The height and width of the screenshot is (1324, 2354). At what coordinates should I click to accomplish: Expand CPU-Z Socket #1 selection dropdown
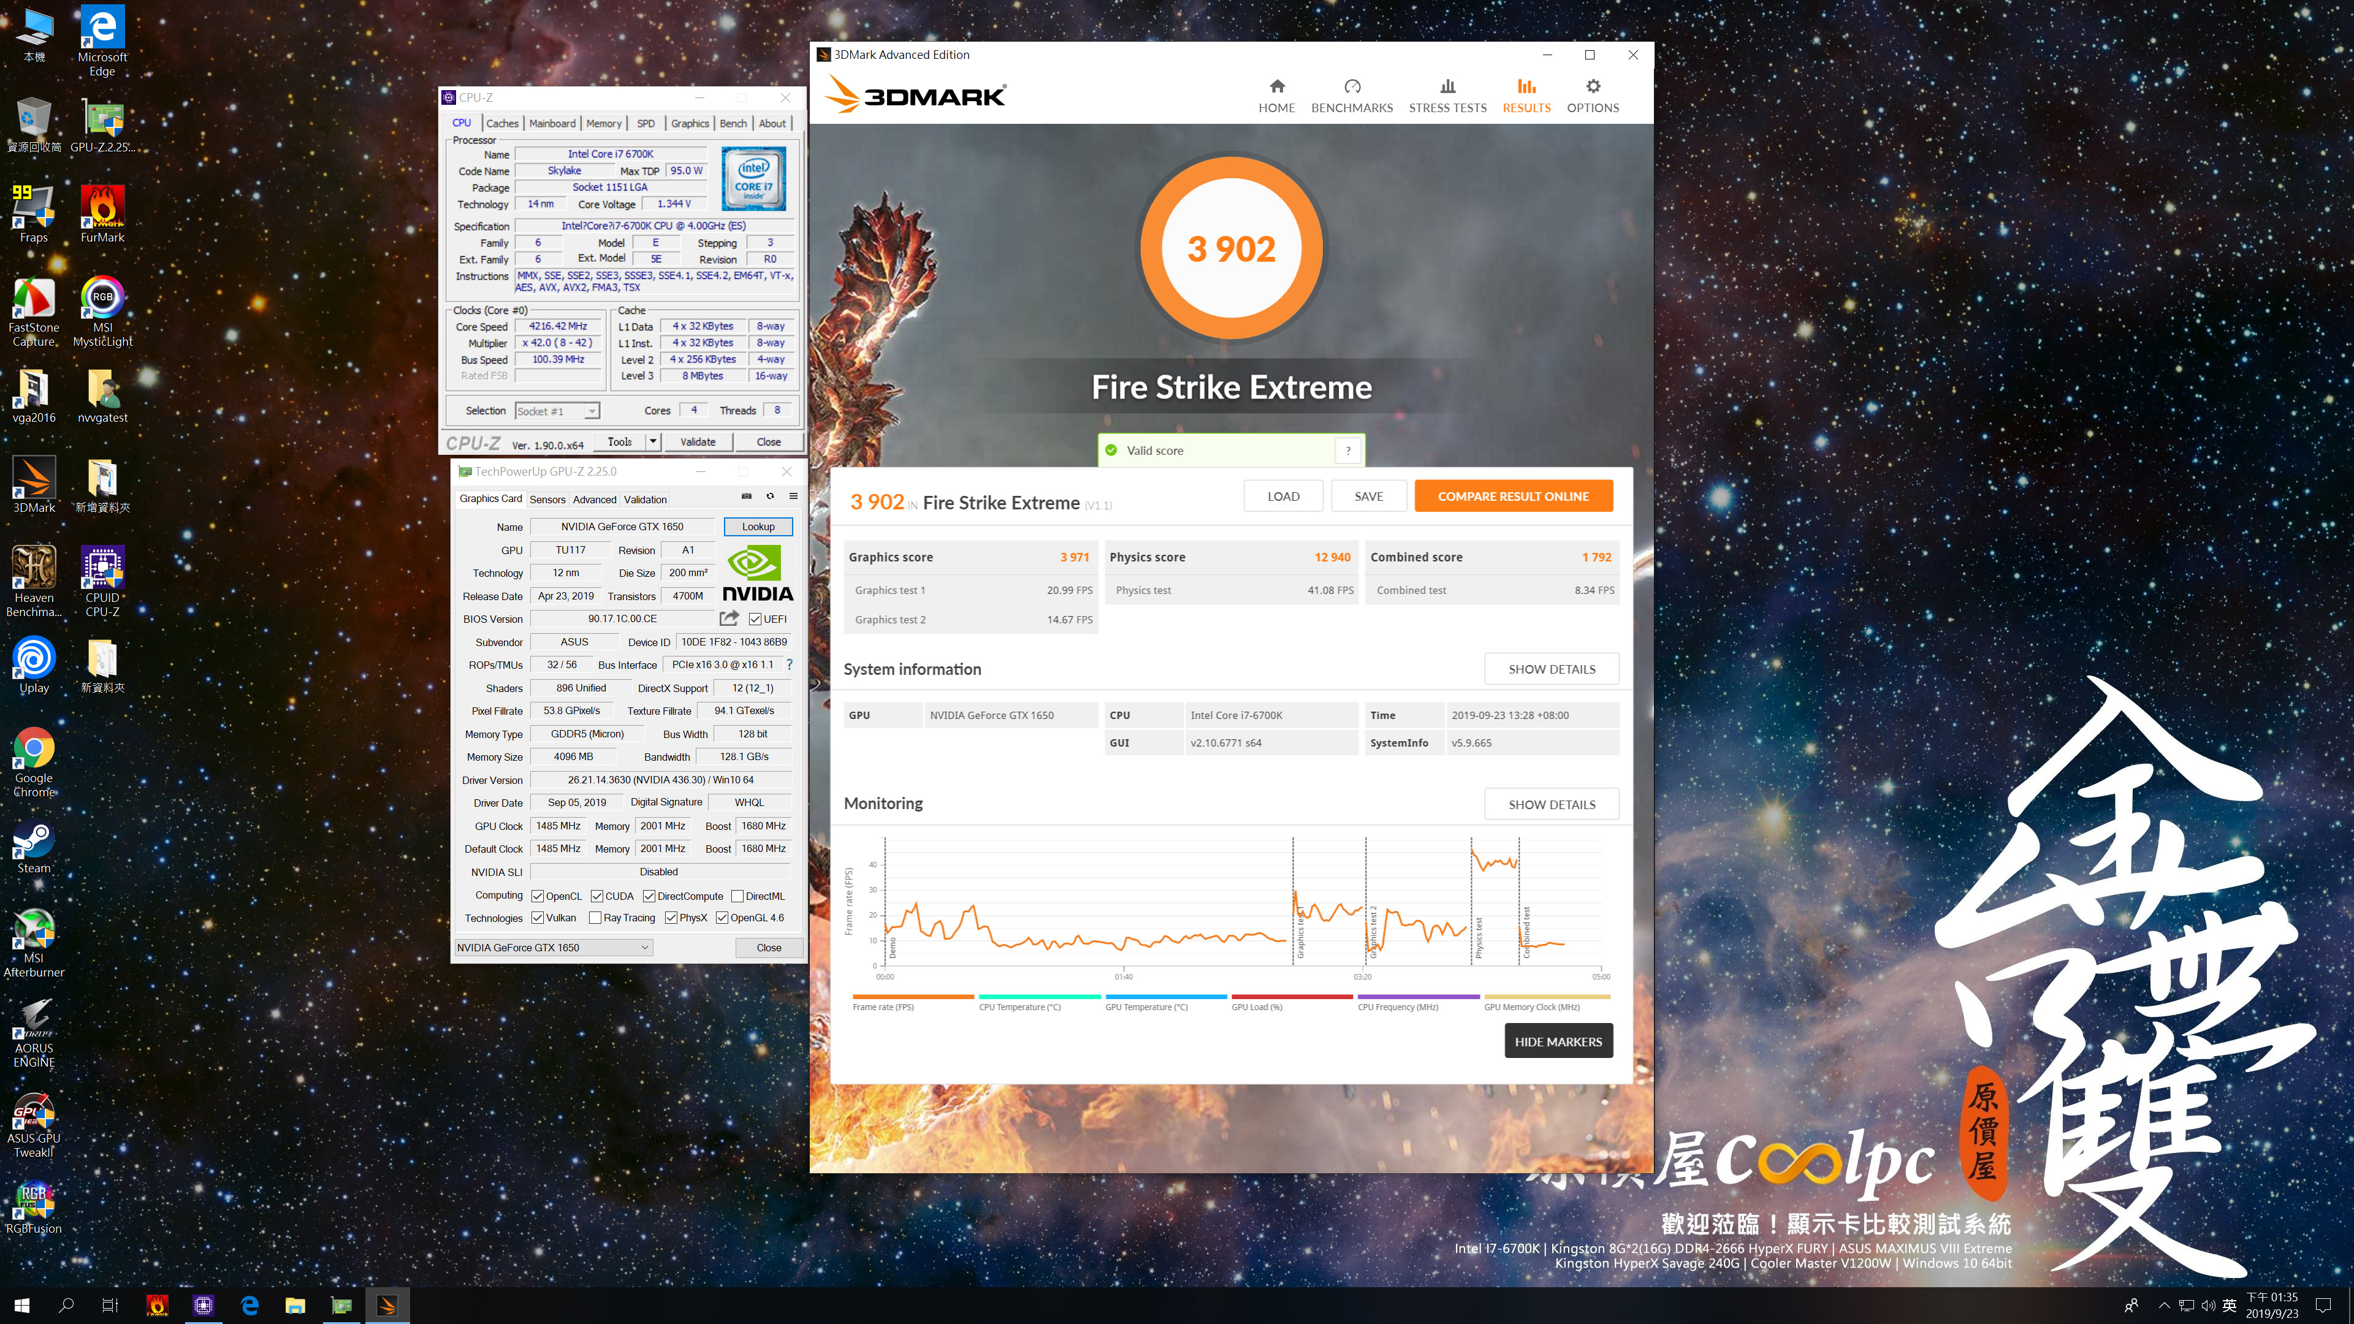click(592, 411)
